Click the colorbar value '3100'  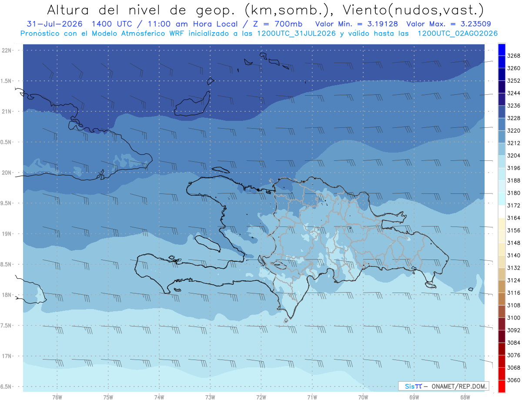point(513,318)
